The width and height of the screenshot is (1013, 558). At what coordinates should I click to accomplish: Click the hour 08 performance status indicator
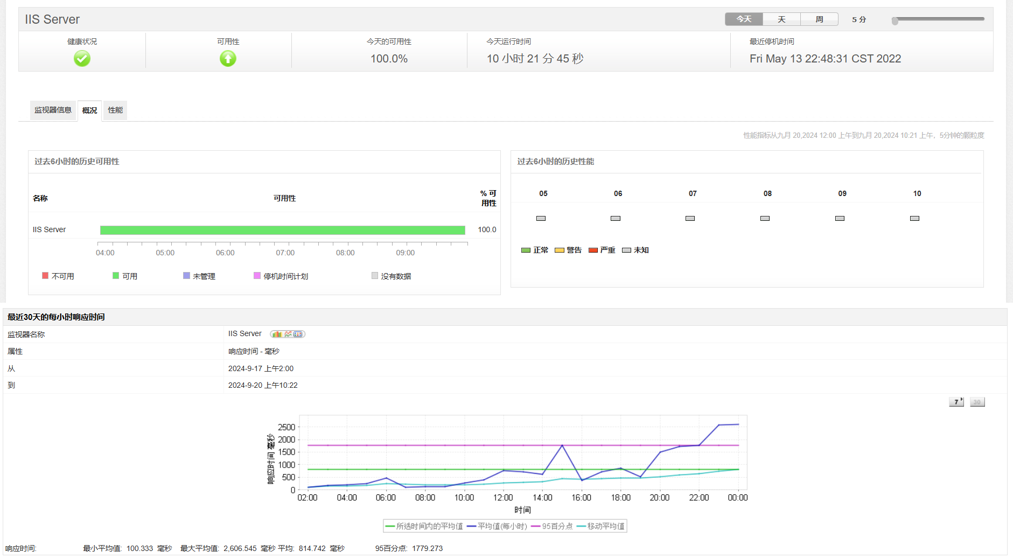pyautogui.click(x=765, y=218)
